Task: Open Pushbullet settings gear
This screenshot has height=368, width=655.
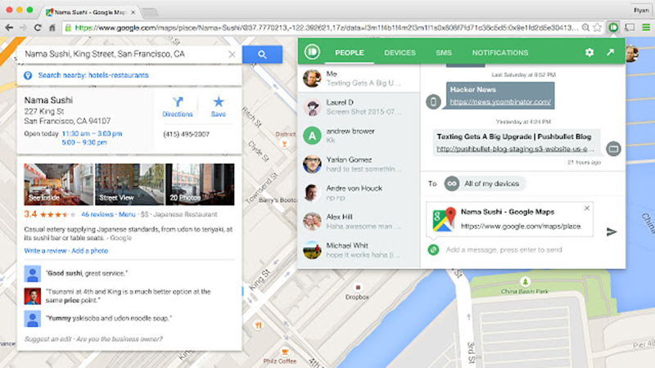Action: [589, 52]
